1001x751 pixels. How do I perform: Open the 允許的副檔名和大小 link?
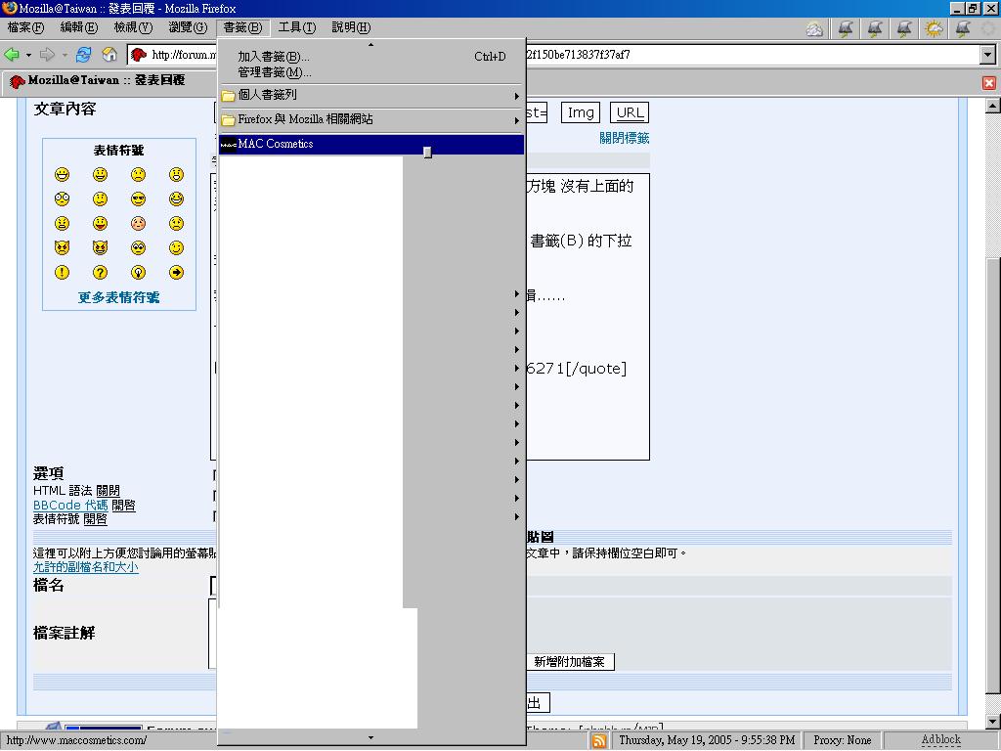[86, 567]
